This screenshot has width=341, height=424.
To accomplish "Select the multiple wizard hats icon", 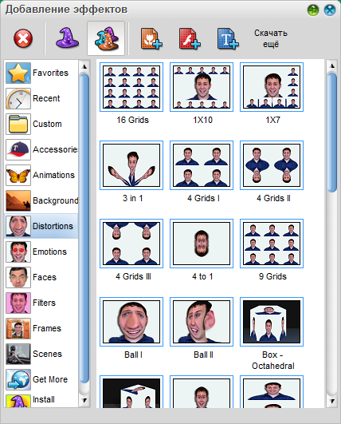I will click(106, 38).
